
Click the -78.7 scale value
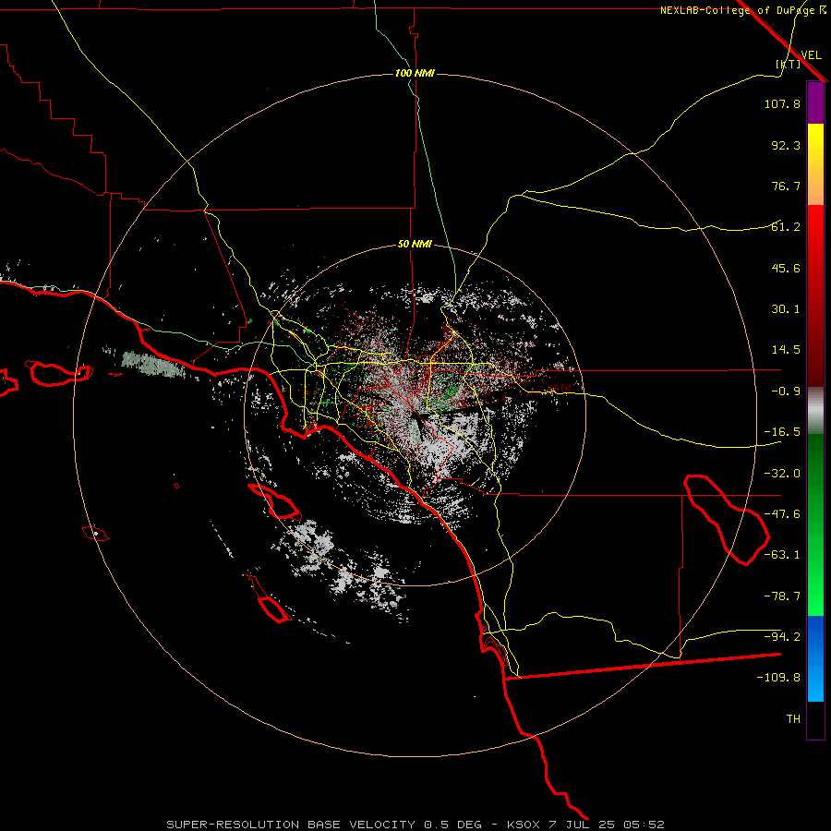(782, 596)
